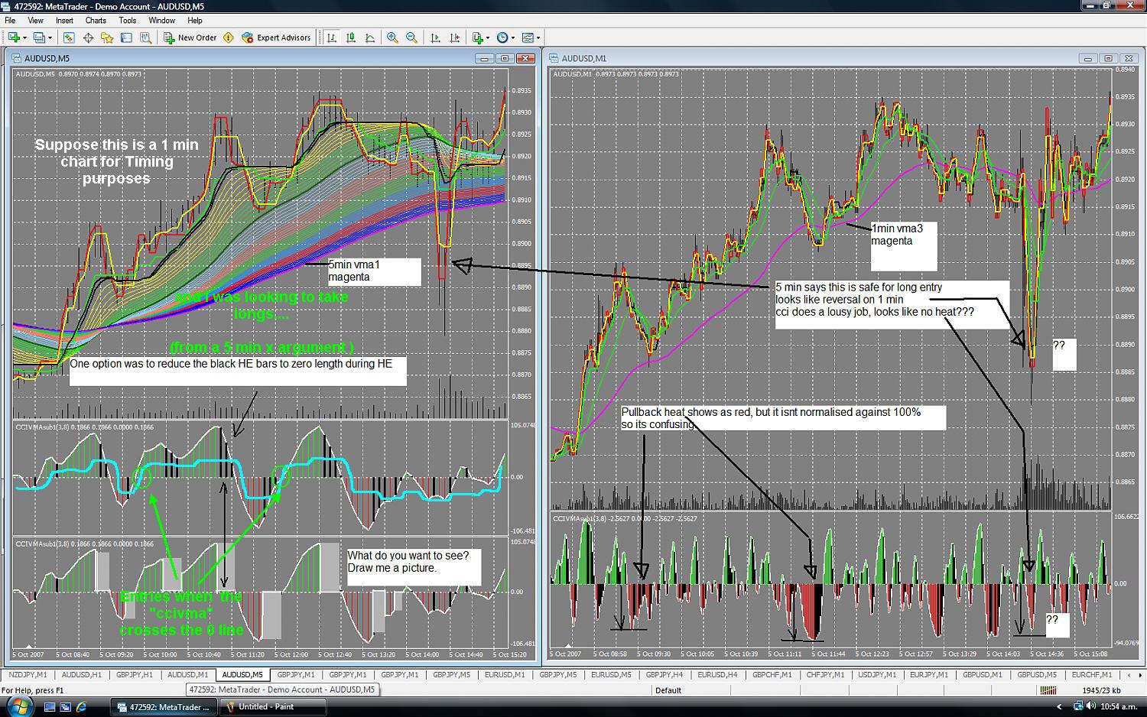This screenshot has height=717, width=1147.
Task: Click the Periods clock icon
Action: pyautogui.click(x=502, y=37)
